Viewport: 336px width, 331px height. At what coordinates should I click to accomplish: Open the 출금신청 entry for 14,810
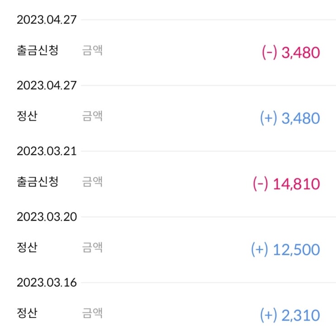tap(38, 181)
